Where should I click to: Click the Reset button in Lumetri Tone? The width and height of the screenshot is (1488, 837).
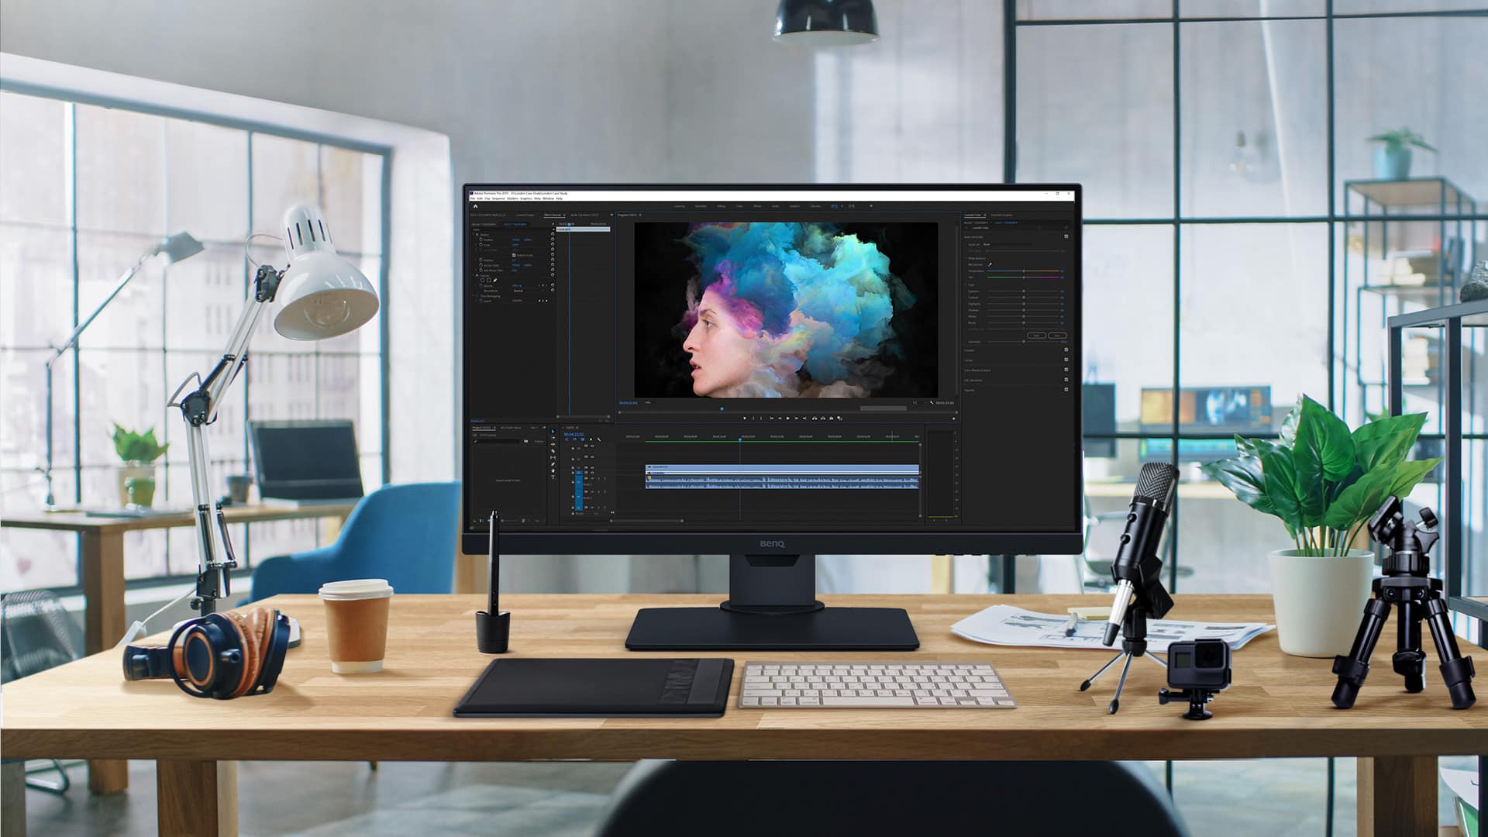coord(1036,336)
